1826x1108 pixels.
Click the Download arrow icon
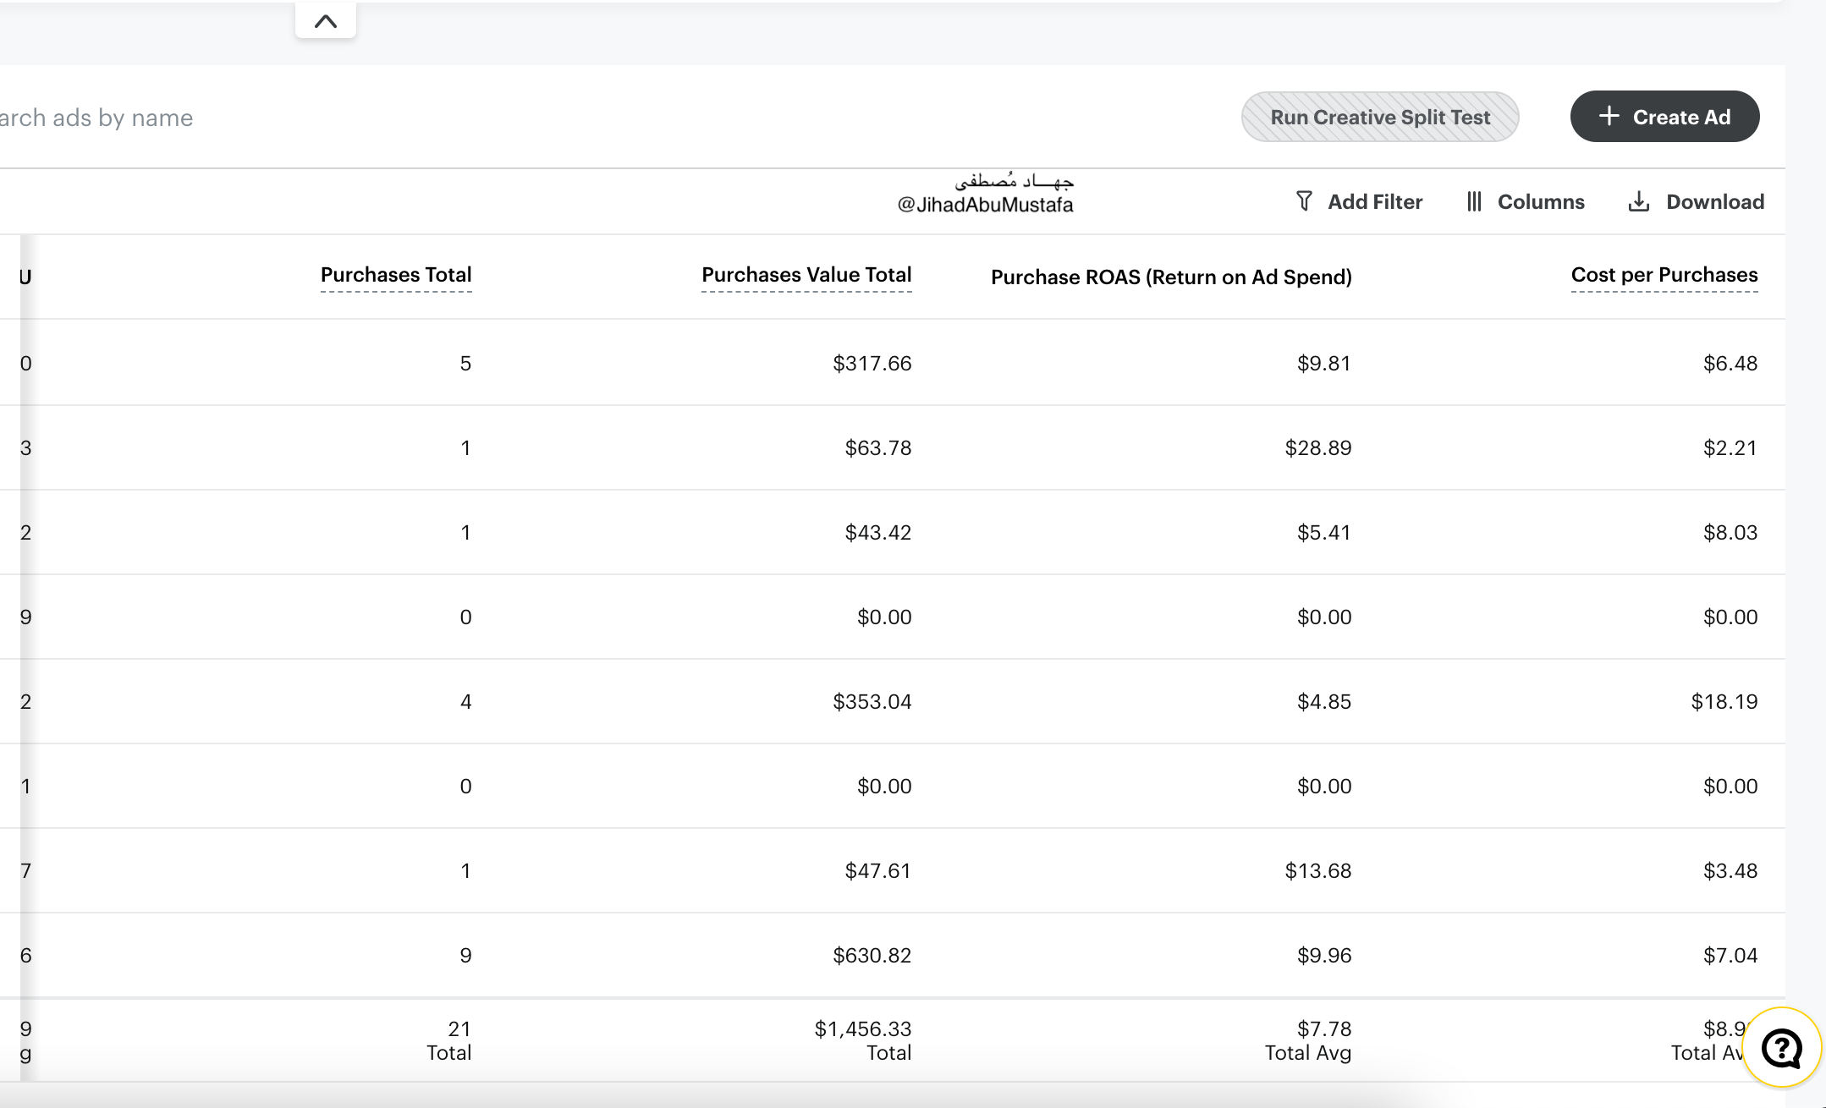pos(1639,201)
